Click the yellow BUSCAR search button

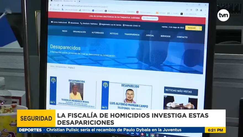point(193,28)
